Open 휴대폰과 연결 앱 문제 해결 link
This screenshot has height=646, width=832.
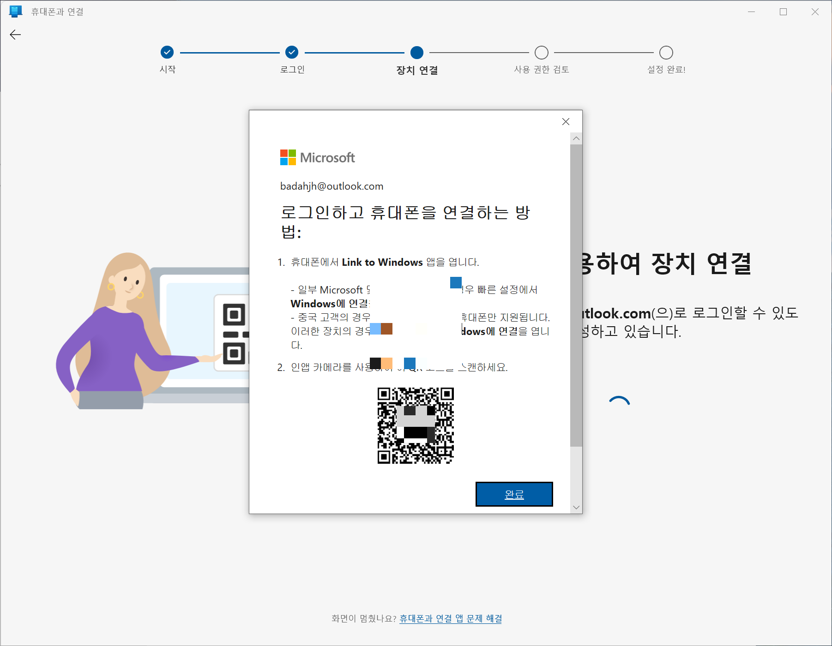point(451,618)
